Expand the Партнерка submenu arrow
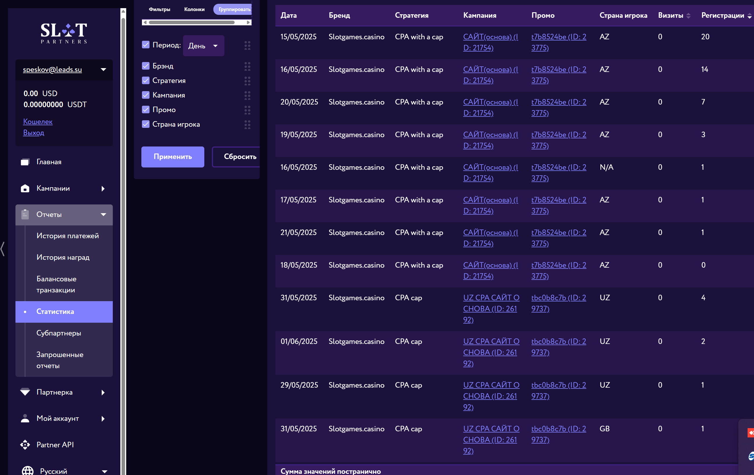 [x=103, y=392]
